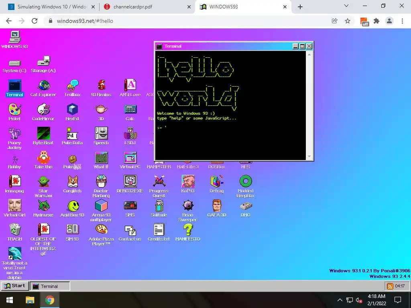
Task: Launch the Arena 93 multiplayer cube icon
Action: tap(101, 206)
